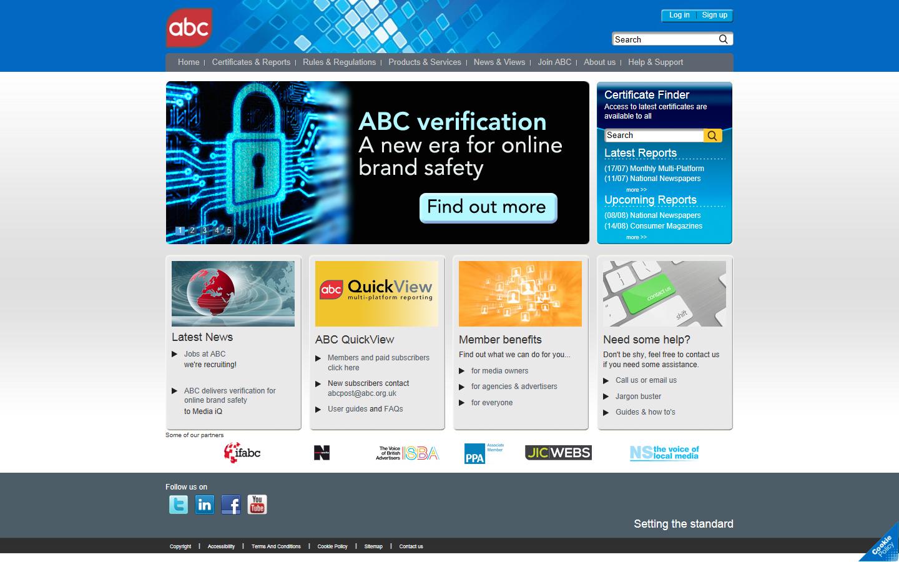
Task: Click the Log in link
Action: click(x=679, y=15)
